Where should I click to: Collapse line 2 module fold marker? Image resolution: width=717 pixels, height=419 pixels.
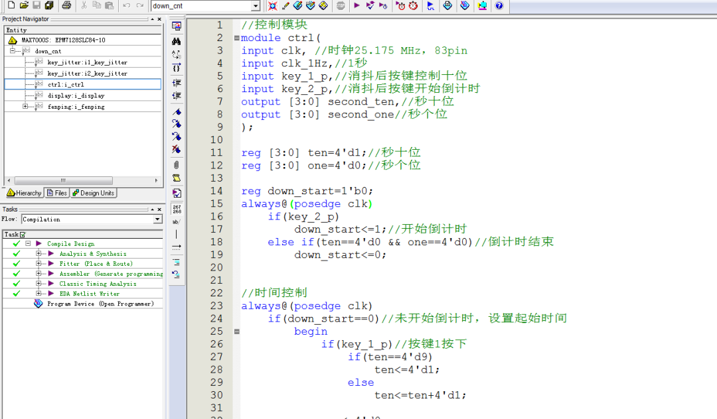click(236, 38)
